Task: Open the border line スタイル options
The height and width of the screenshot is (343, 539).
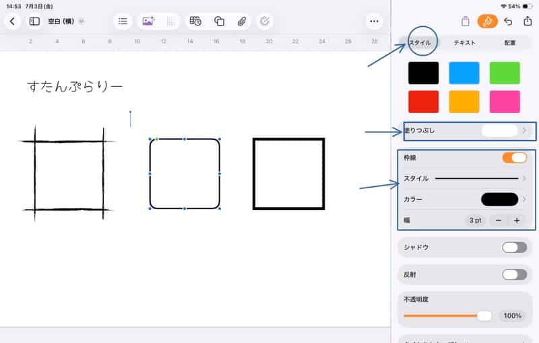Action: [x=465, y=178]
